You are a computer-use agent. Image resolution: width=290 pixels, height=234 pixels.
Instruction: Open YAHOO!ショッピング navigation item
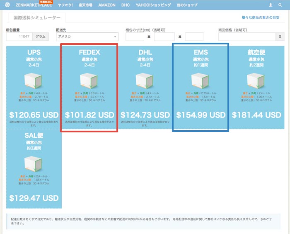click(153, 5)
